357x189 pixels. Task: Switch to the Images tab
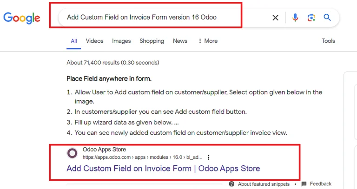(x=121, y=41)
